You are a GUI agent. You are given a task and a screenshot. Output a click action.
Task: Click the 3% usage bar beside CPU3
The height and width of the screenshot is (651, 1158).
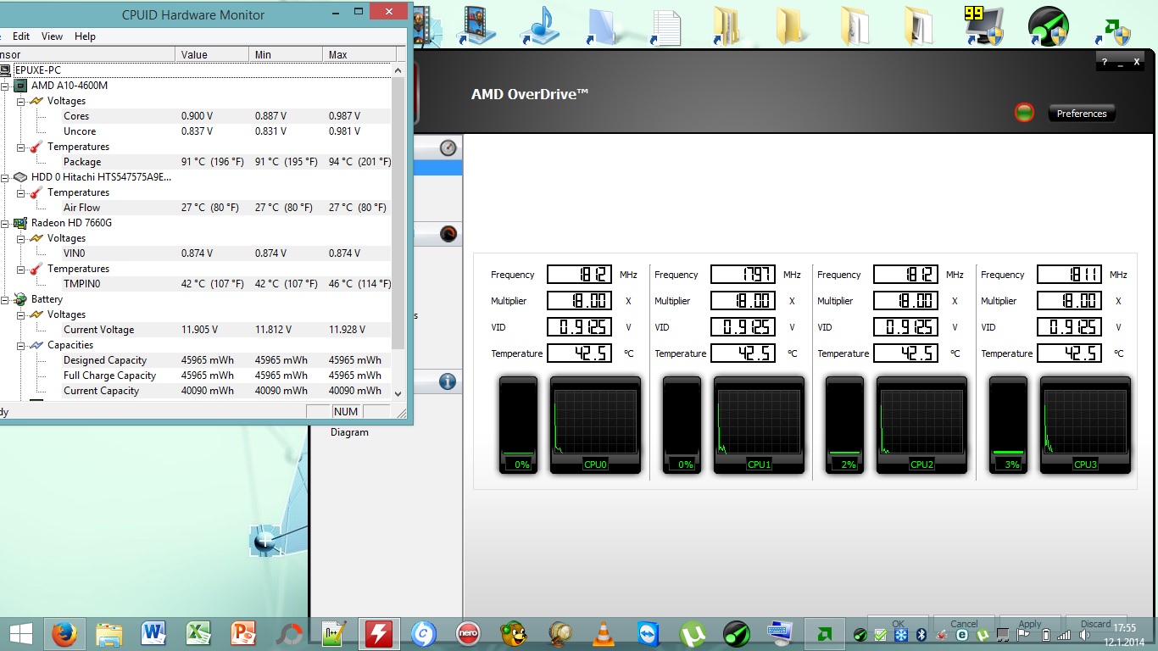coord(1009,425)
